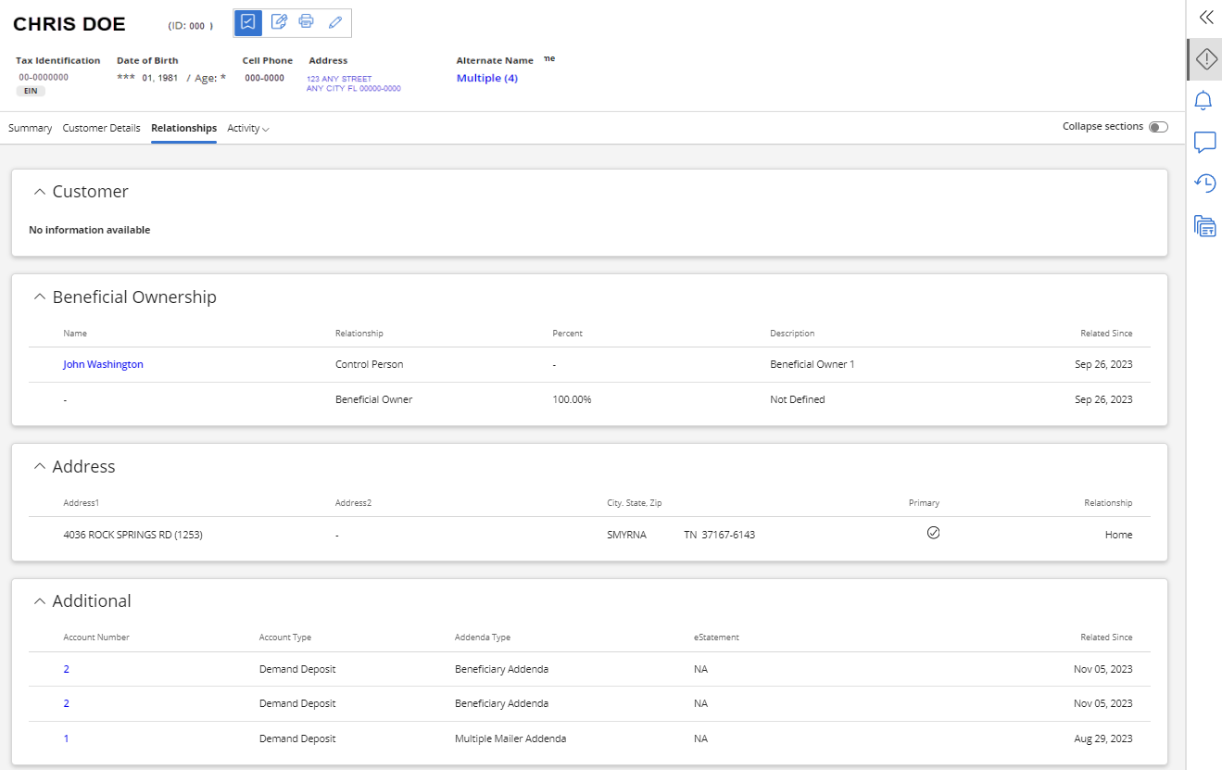The height and width of the screenshot is (770, 1222).
Task: Switch to the Customer Details tab
Action: [x=102, y=129]
